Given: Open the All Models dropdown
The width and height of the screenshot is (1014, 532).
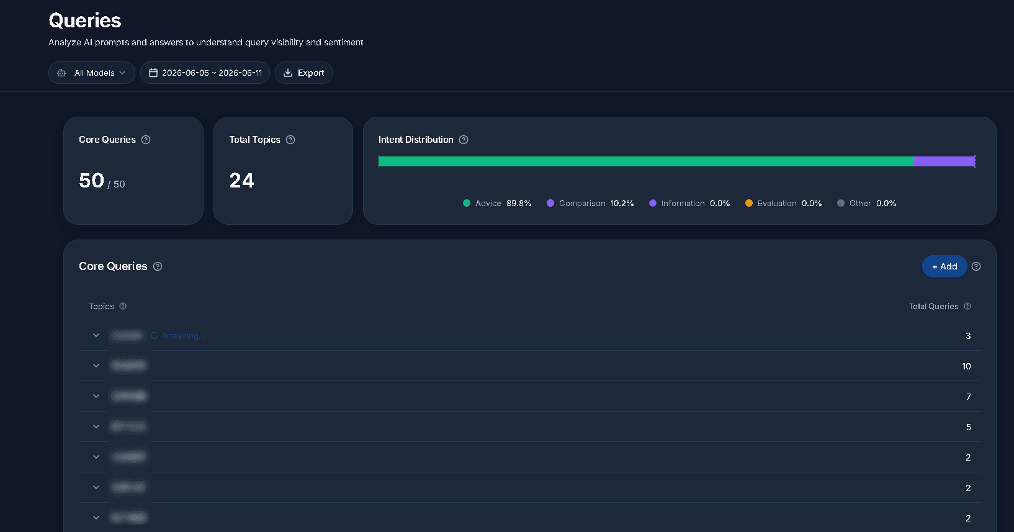Looking at the screenshot, I should click(92, 73).
